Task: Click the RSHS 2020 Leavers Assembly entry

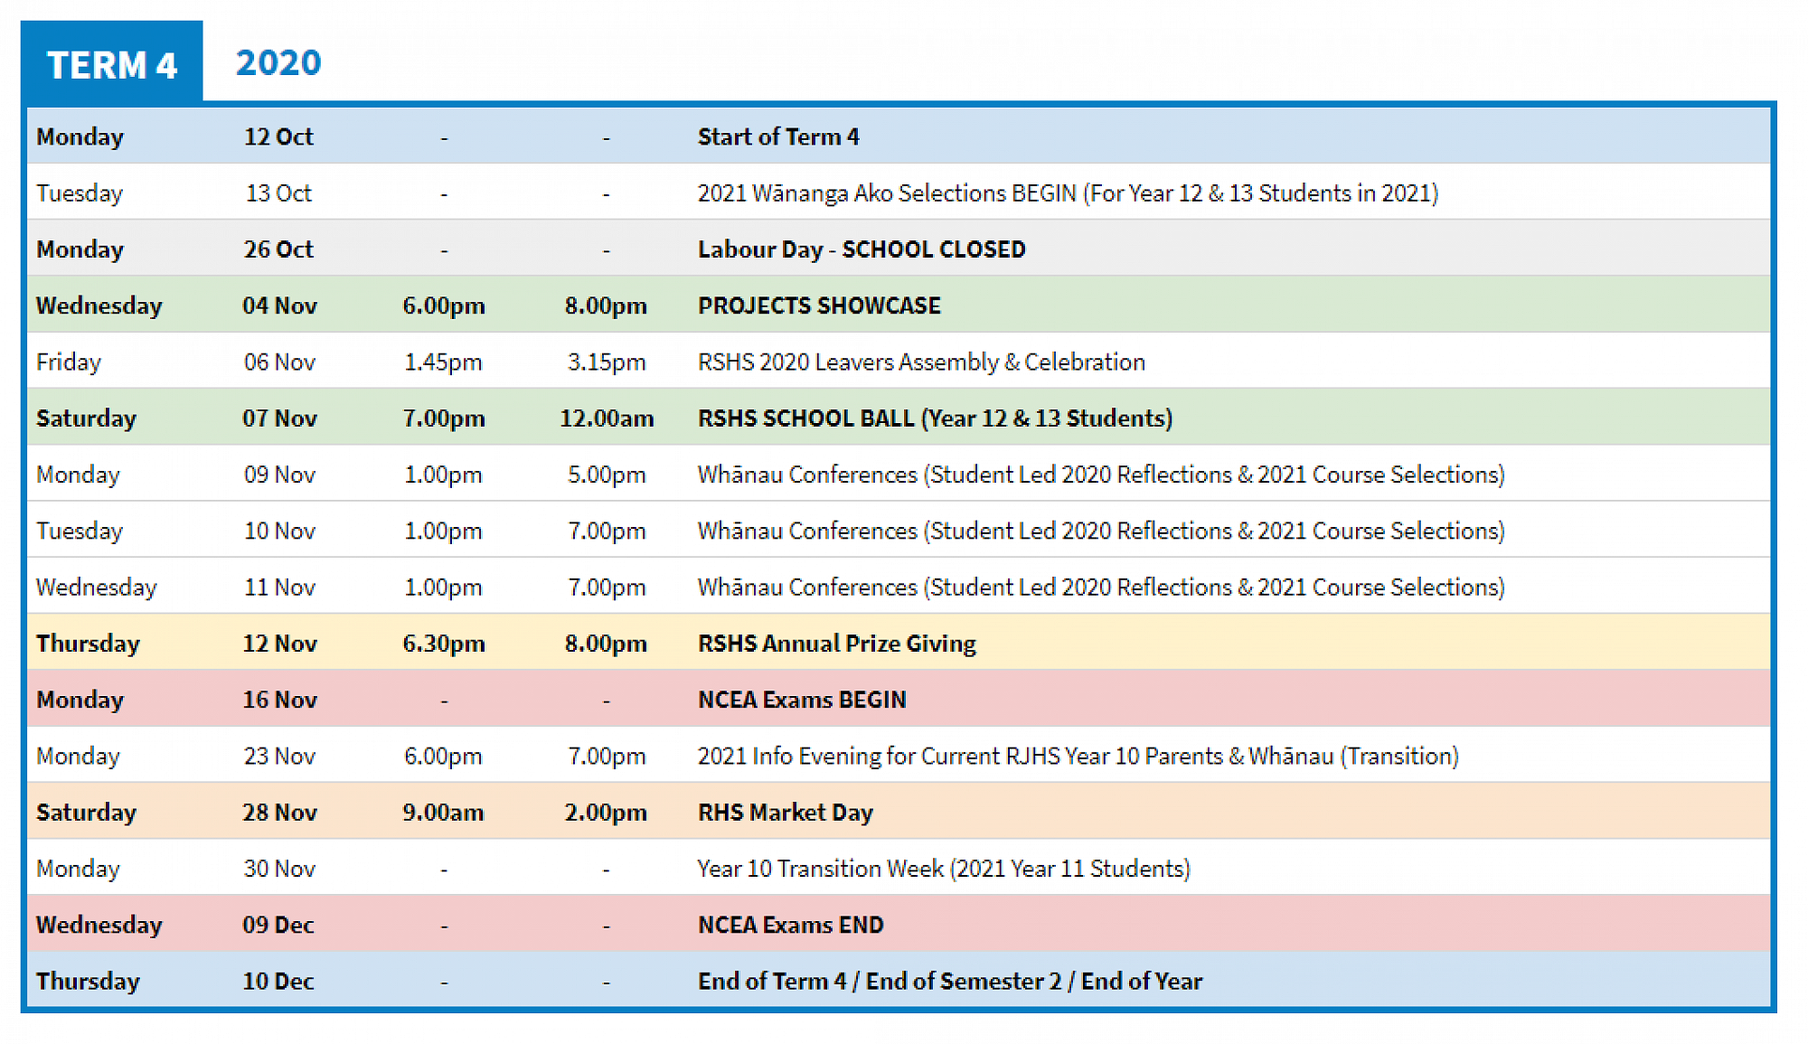Action: click(920, 362)
